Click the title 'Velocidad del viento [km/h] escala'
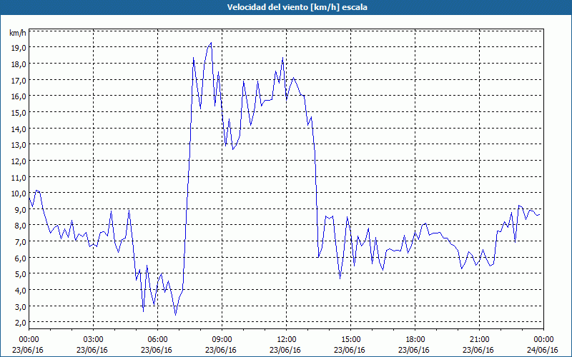Screen dimensions: 572x357 (x=297, y=7)
